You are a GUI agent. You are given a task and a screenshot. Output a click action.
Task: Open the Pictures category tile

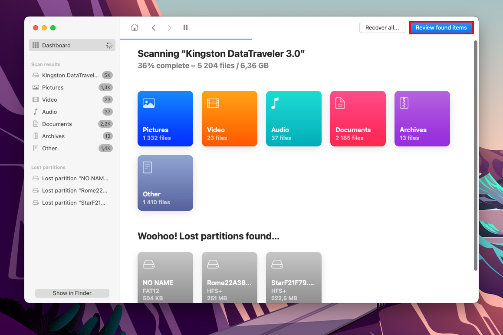[165, 118]
